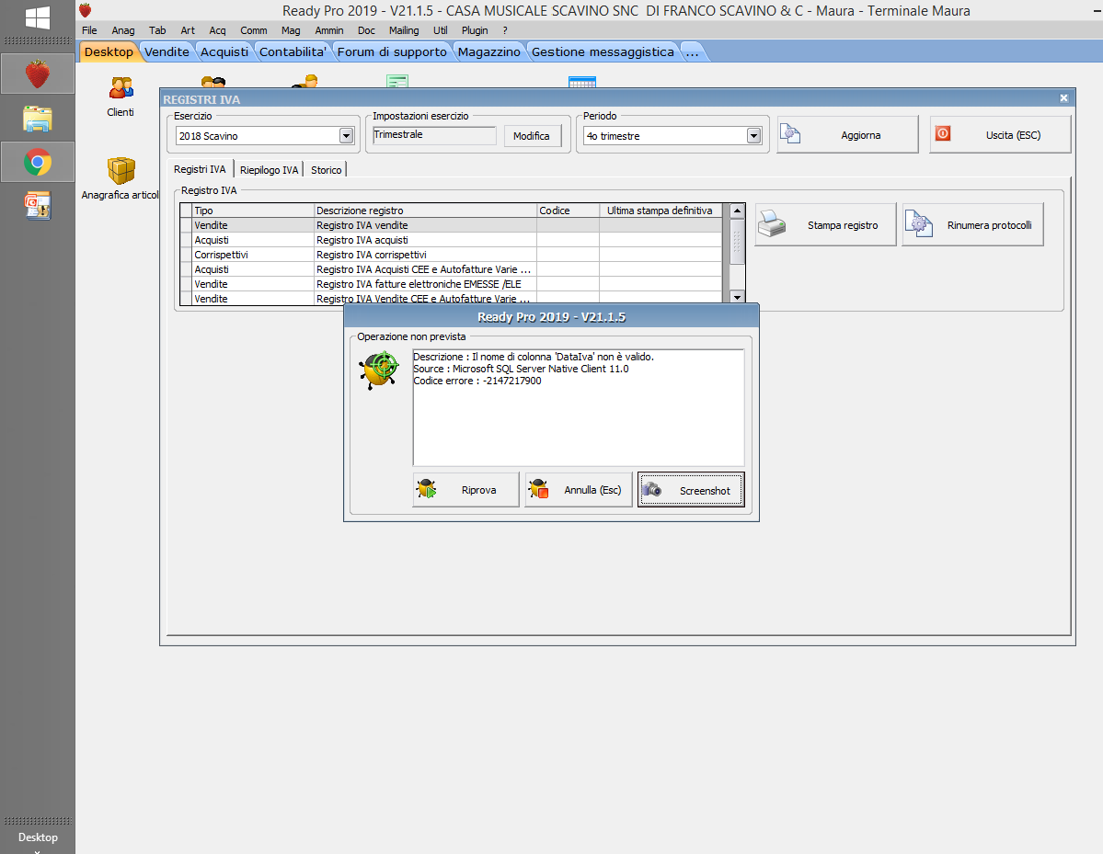This screenshot has width=1103, height=854.
Task: Click the camera icon on Screenshot
Action: tap(652, 489)
